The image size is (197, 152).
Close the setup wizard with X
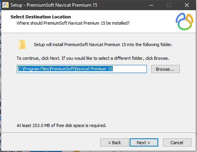click(x=187, y=5)
